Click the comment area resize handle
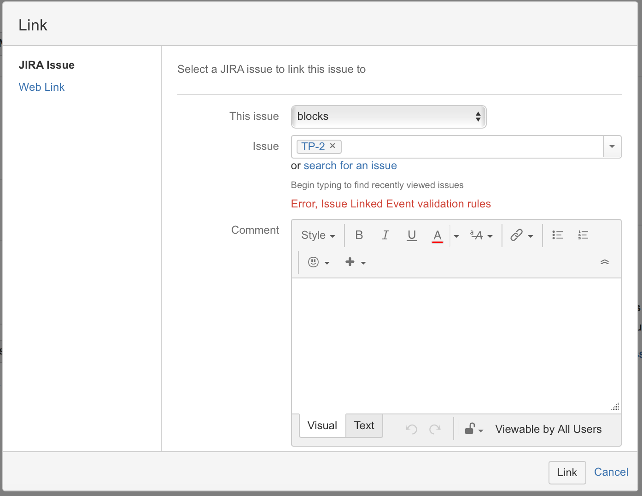The height and width of the screenshot is (496, 642). coord(615,407)
